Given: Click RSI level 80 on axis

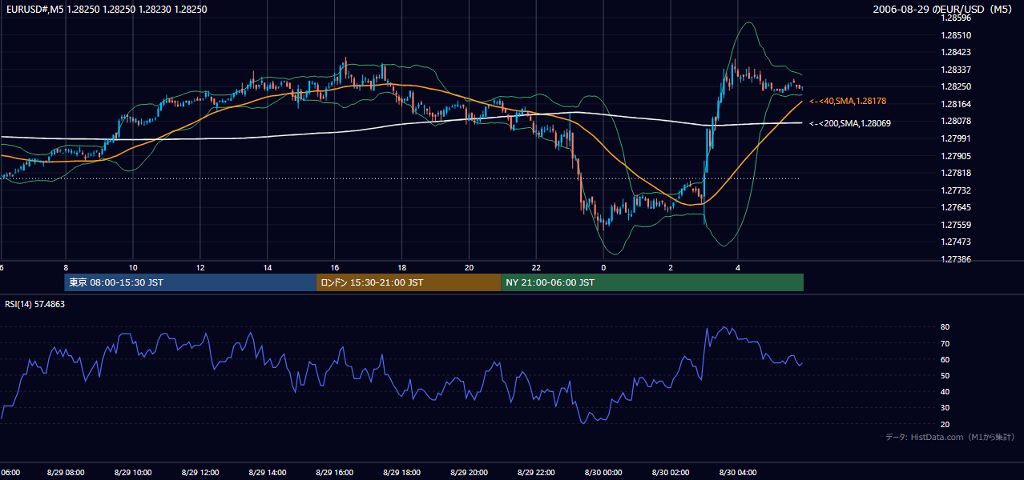Looking at the screenshot, I should 945,327.
